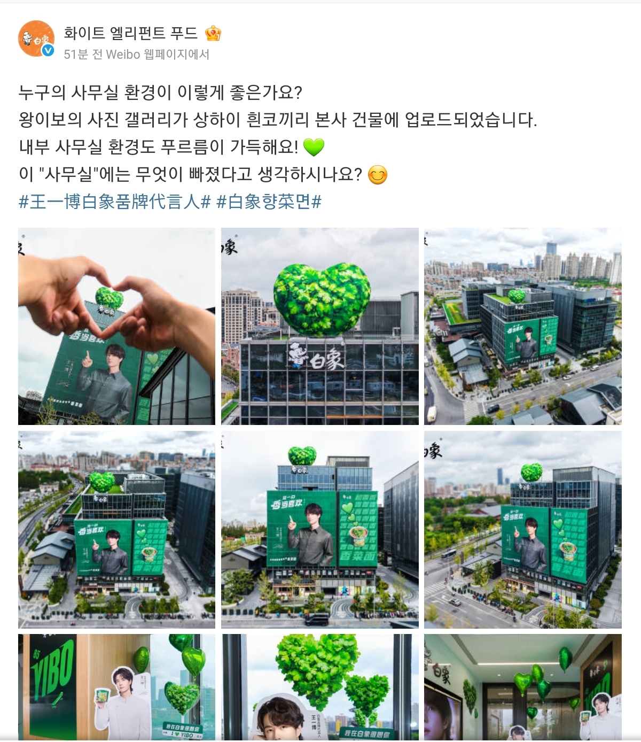The image size is (641, 742).
Task: Open the YIBO sign office interior photo
Action: (x=116, y=687)
